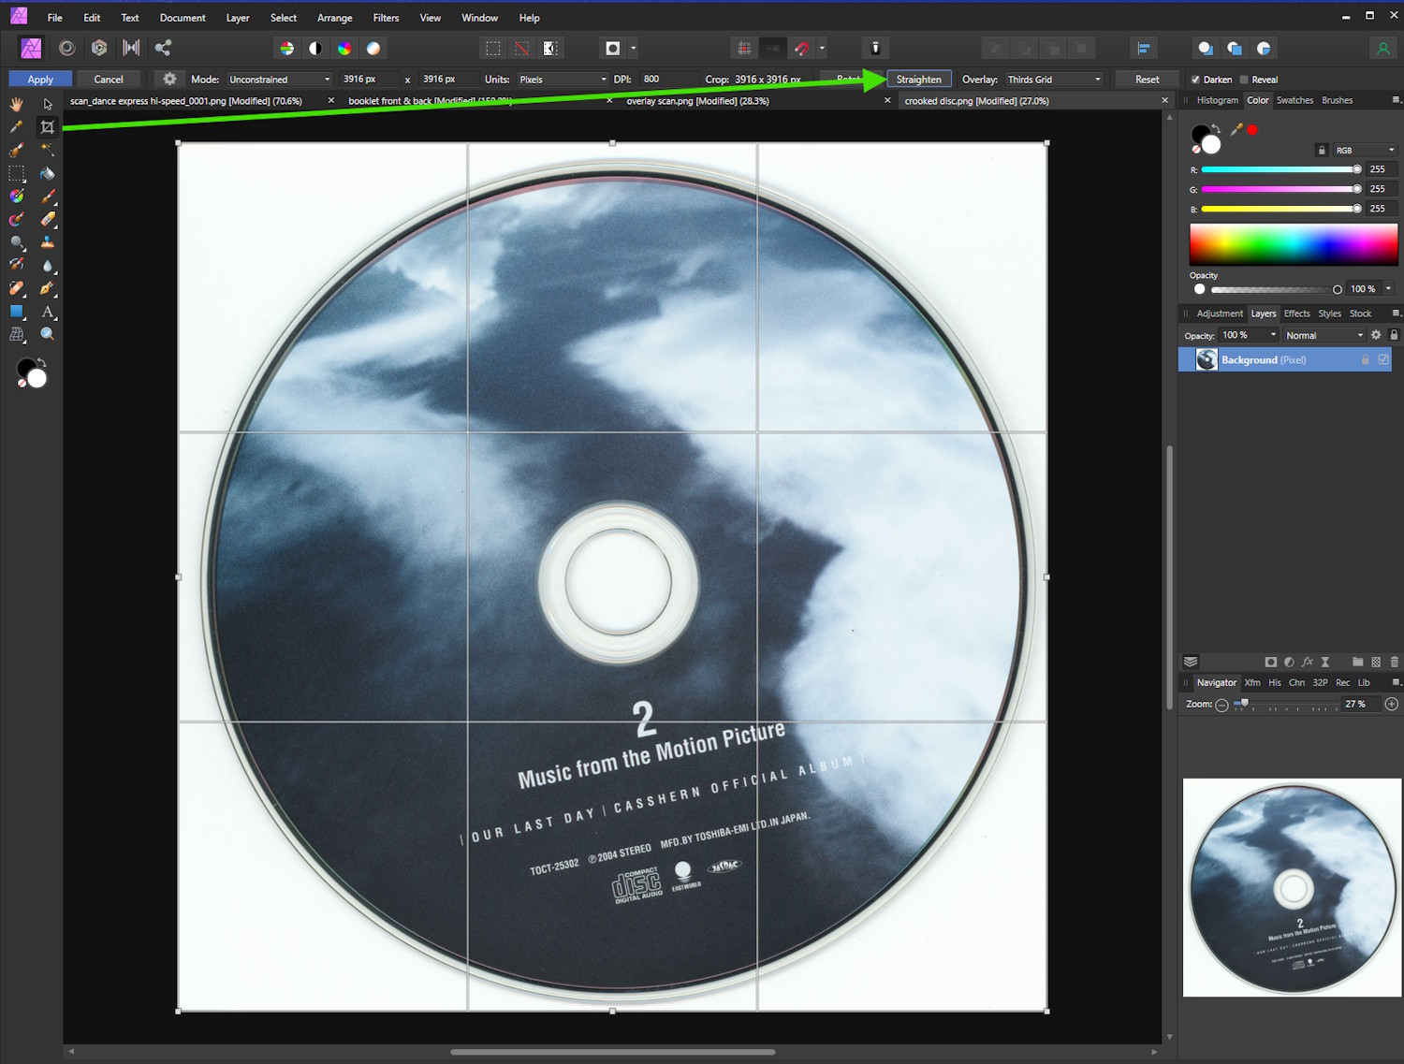This screenshot has width=1404, height=1064.
Task: Pick the Flood Fill bucket tool
Action: pyautogui.click(x=47, y=173)
